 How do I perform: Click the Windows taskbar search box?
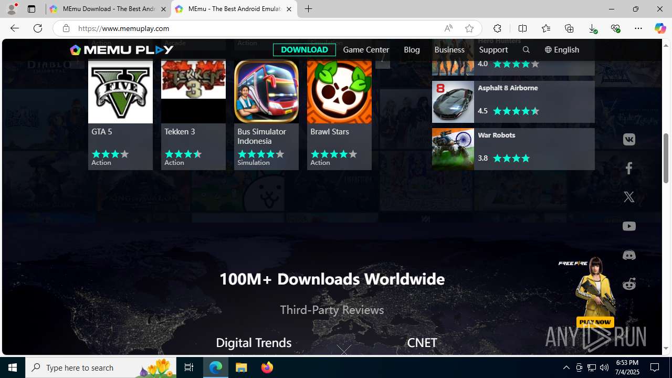101,367
